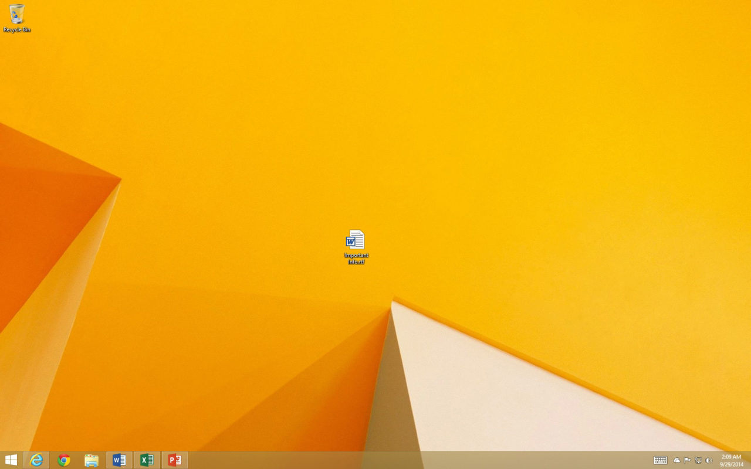The width and height of the screenshot is (751, 469).
Task: Select the Recycle Bin desktop icon
Action: click(17, 14)
